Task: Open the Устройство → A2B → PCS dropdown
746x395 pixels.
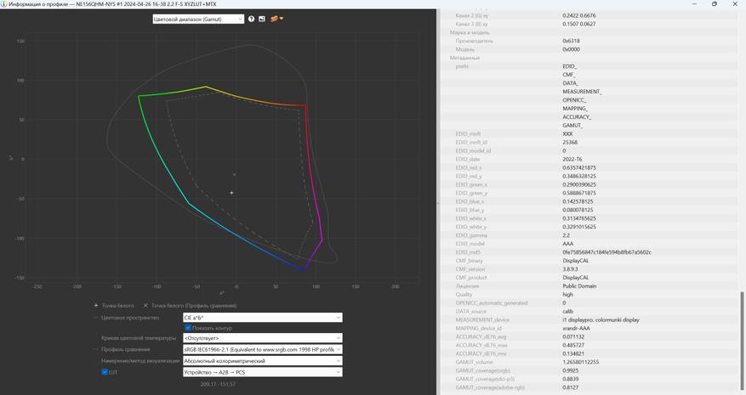Action: (x=263, y=372)
